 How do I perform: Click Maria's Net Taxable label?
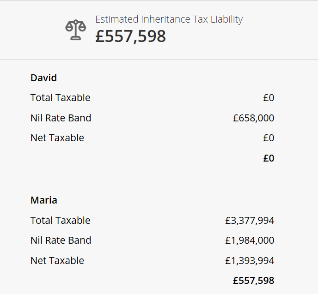[57, 261]
